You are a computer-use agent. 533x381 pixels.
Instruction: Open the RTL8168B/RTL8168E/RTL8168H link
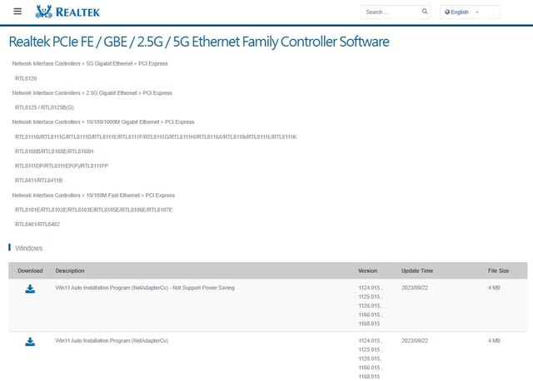(54, 151)
